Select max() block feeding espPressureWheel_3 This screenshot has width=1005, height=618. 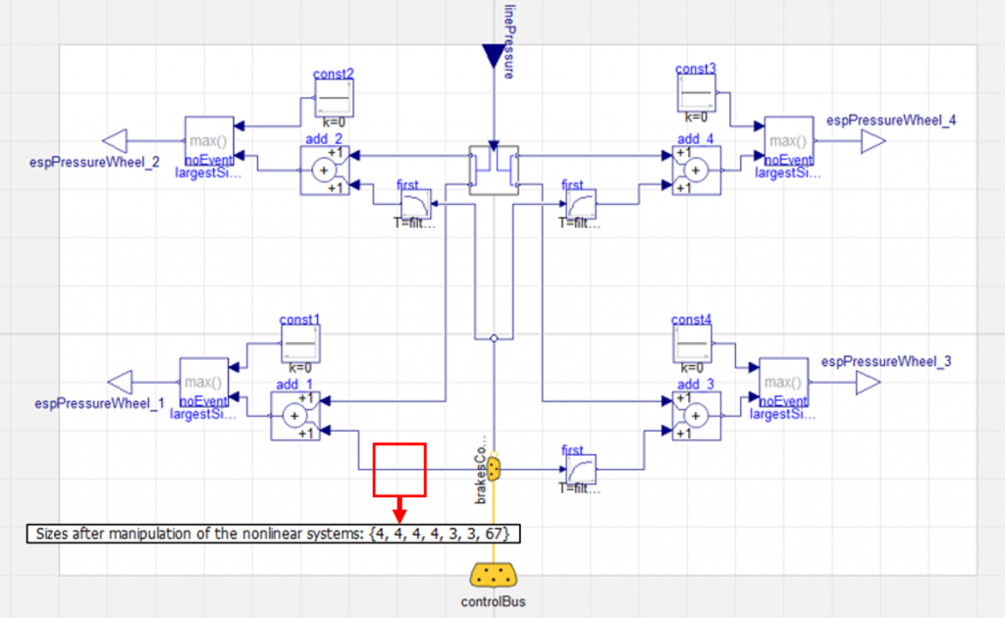coord(784,383)
